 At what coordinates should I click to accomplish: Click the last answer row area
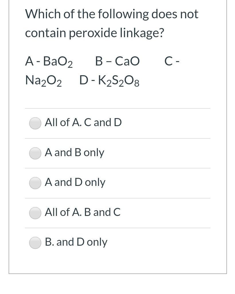117,243
